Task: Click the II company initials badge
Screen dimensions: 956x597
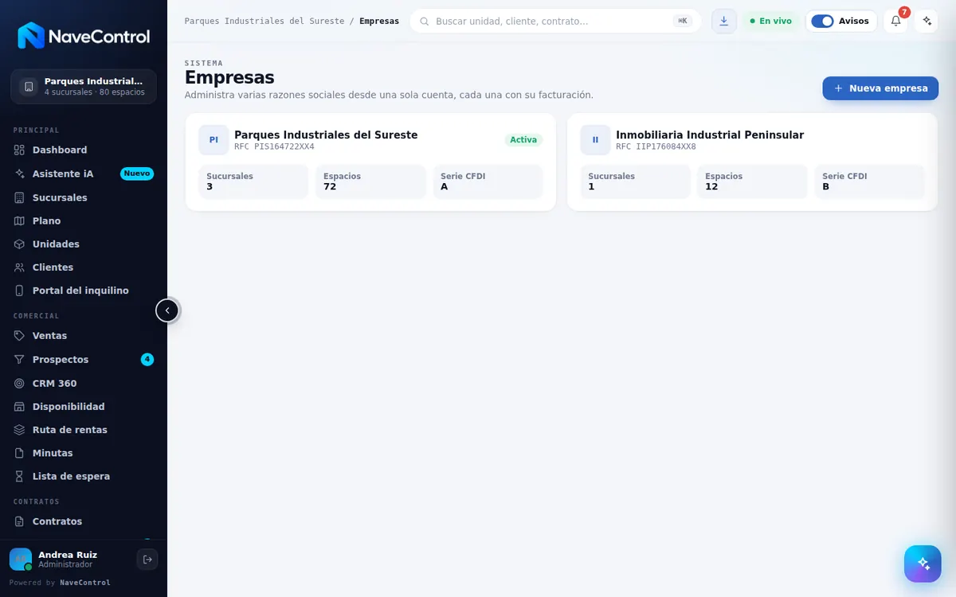Action: click(x=595, y=140)
